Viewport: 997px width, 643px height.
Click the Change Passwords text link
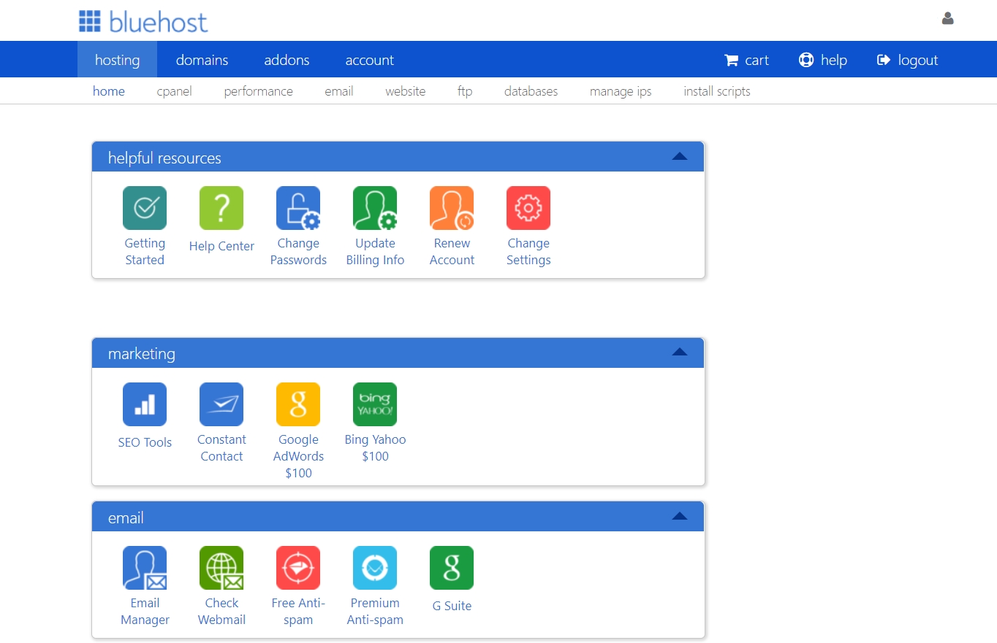(298, 252)
